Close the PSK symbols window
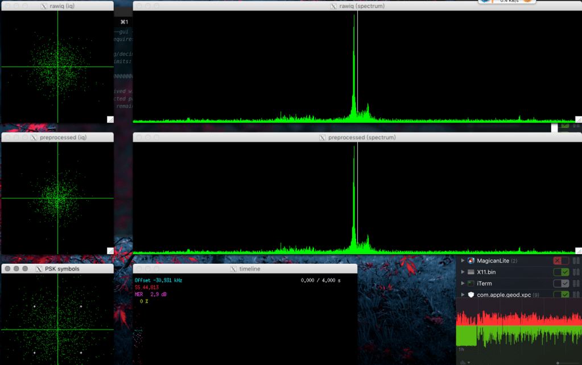Viewport: 582px width, 365px height. click(7, 269)
